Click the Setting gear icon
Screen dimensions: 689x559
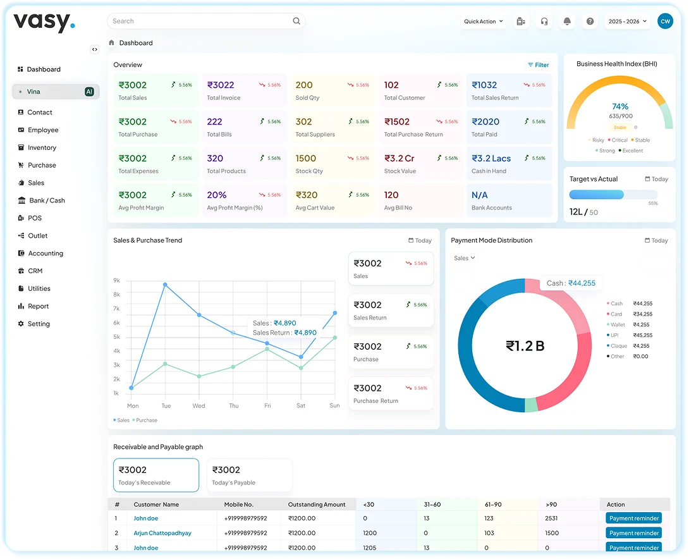click(x=21, y=323)
